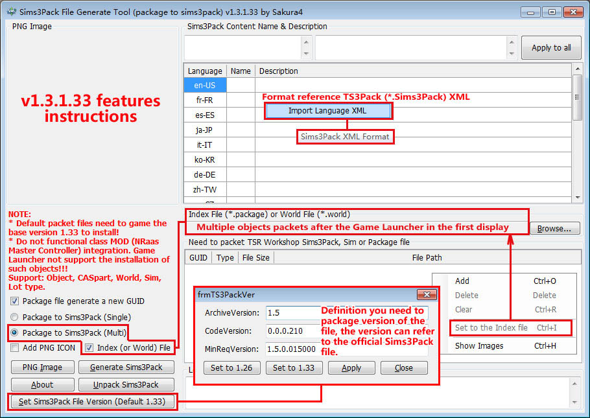This screenshot has width=590, height=418.
Task: Click the Type column header
Action: [x=225, y=258]
